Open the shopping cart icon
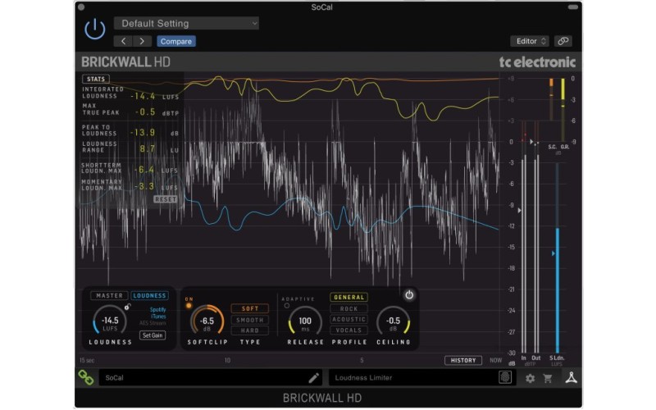This screenshot has height=410, width=656. tap(548, 378)
